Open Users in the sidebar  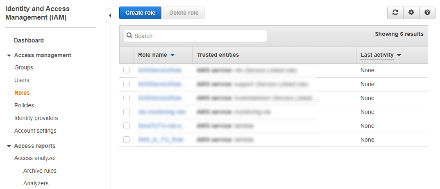pyautogui.click(x=22, y=80)
